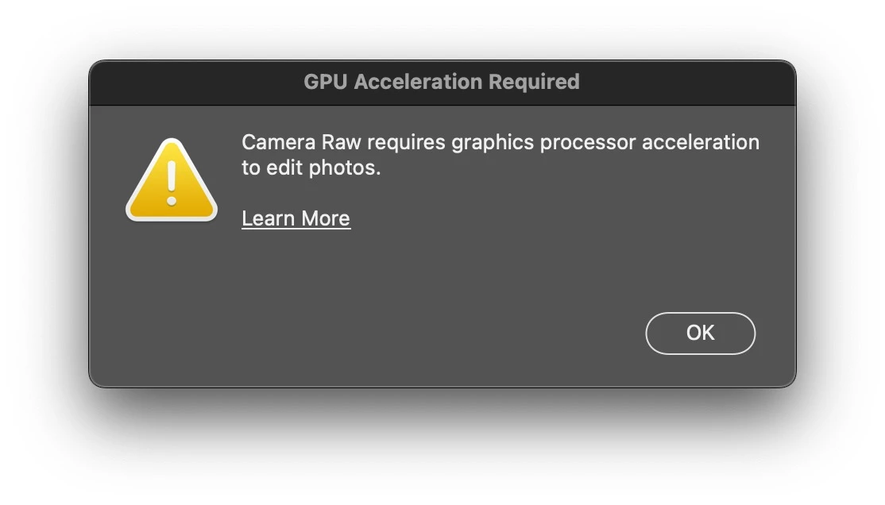Image resolution: width=885 pixels, height=505 pixels.
Task: Open the Learn More link
Action: (296, 218)
